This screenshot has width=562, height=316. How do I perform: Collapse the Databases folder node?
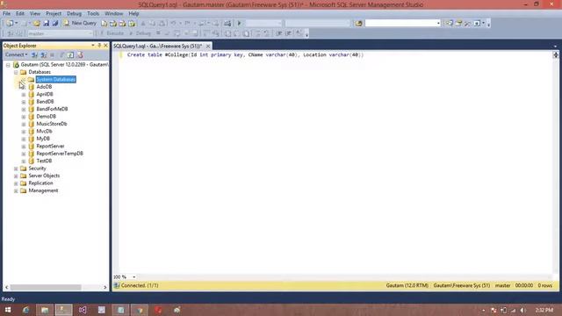[x=16, y=72]
